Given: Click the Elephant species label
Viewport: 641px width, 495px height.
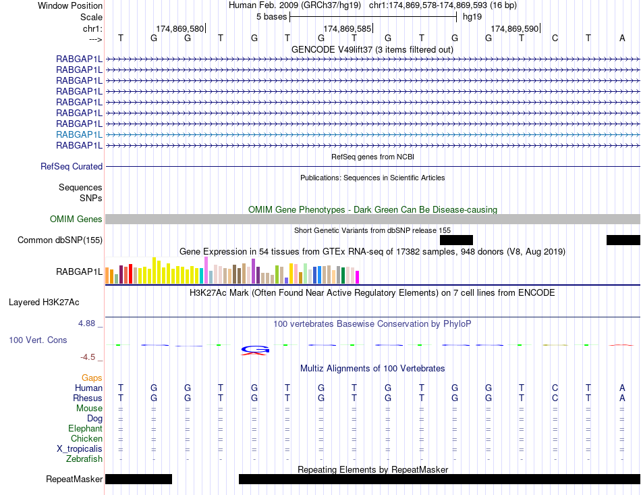Looking at the screenshot, I should [85, 428].
